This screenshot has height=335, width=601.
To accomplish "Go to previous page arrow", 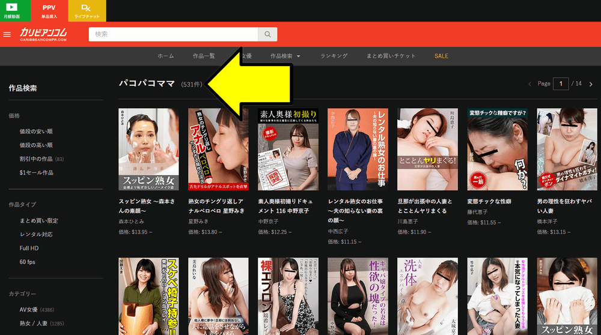I will coord(529,84).
